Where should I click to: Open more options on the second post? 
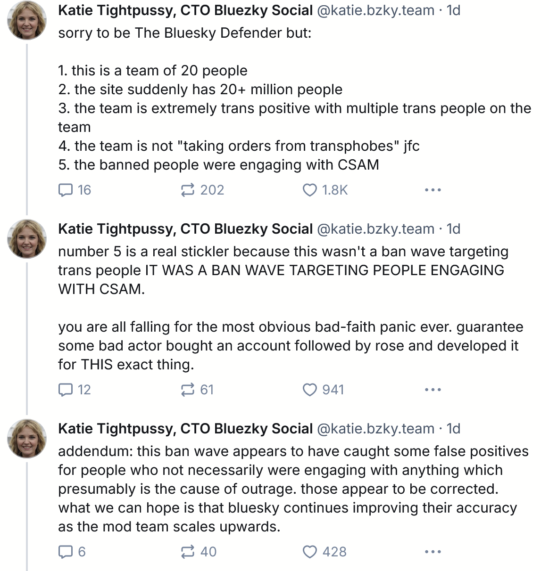pos(433,390)
